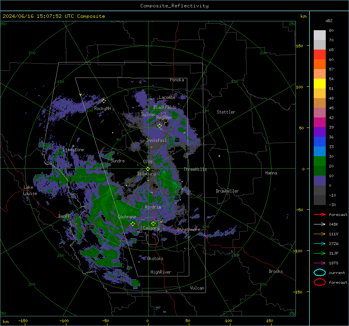Click the Lake Louise location label

tap(30, 190)
